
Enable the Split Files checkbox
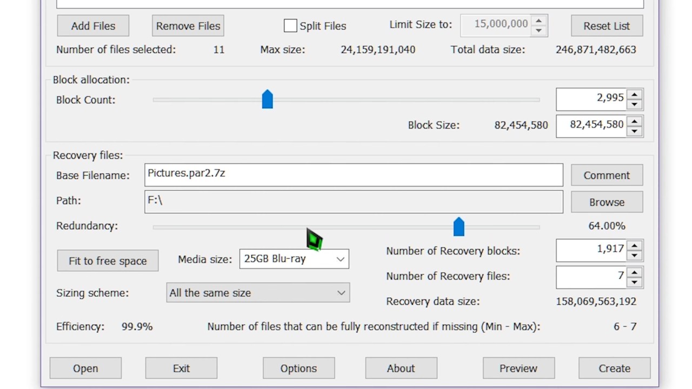point(290,26)
